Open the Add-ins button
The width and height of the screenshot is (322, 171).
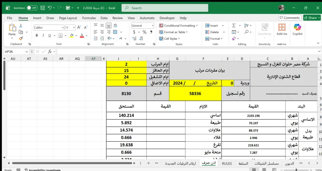[x=282, y=30]
